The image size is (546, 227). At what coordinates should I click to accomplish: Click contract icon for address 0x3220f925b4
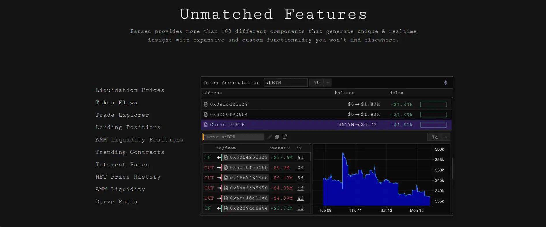[x=206, y=115]
